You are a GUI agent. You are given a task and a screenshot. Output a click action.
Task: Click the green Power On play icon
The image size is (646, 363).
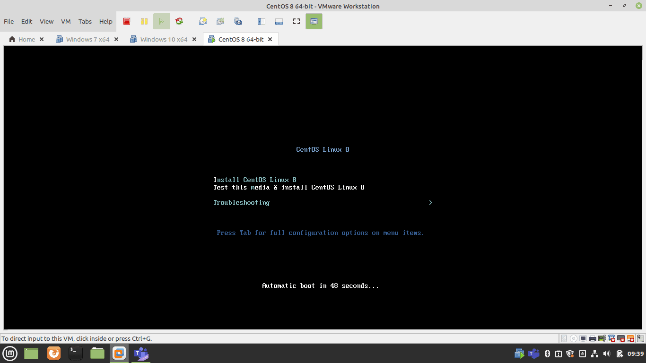(162, 21)
